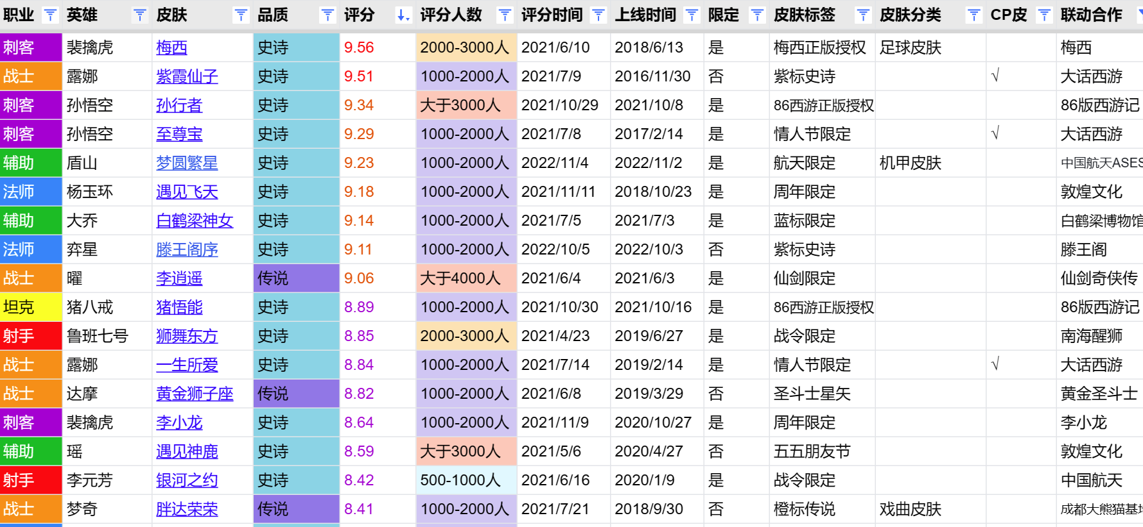Open the 黄金狮子座 skin link

(195, 394)
